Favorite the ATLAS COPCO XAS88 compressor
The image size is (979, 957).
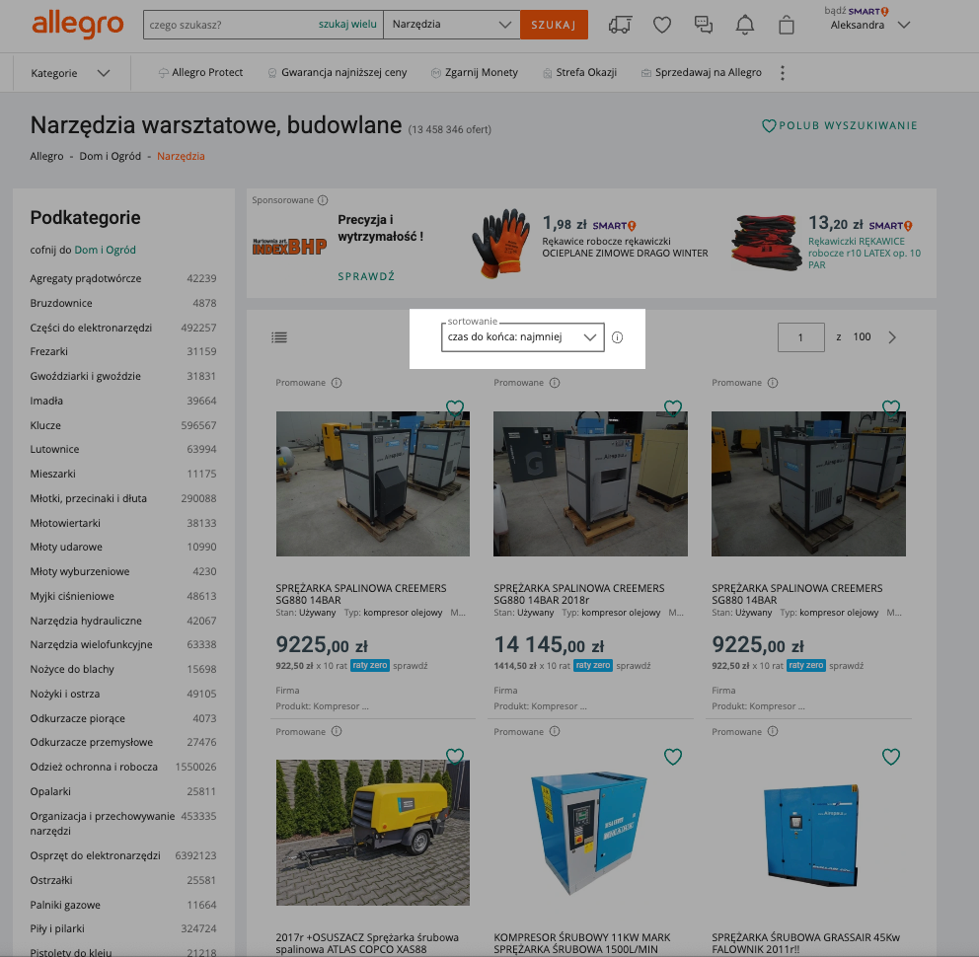[x=455, y=757]
